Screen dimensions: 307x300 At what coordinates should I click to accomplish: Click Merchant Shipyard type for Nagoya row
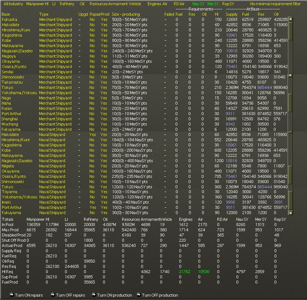(x=55, y=56)
